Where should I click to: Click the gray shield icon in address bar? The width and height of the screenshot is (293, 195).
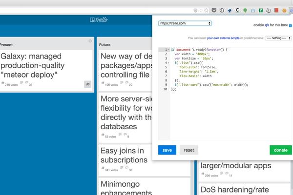tap(195, 10)
